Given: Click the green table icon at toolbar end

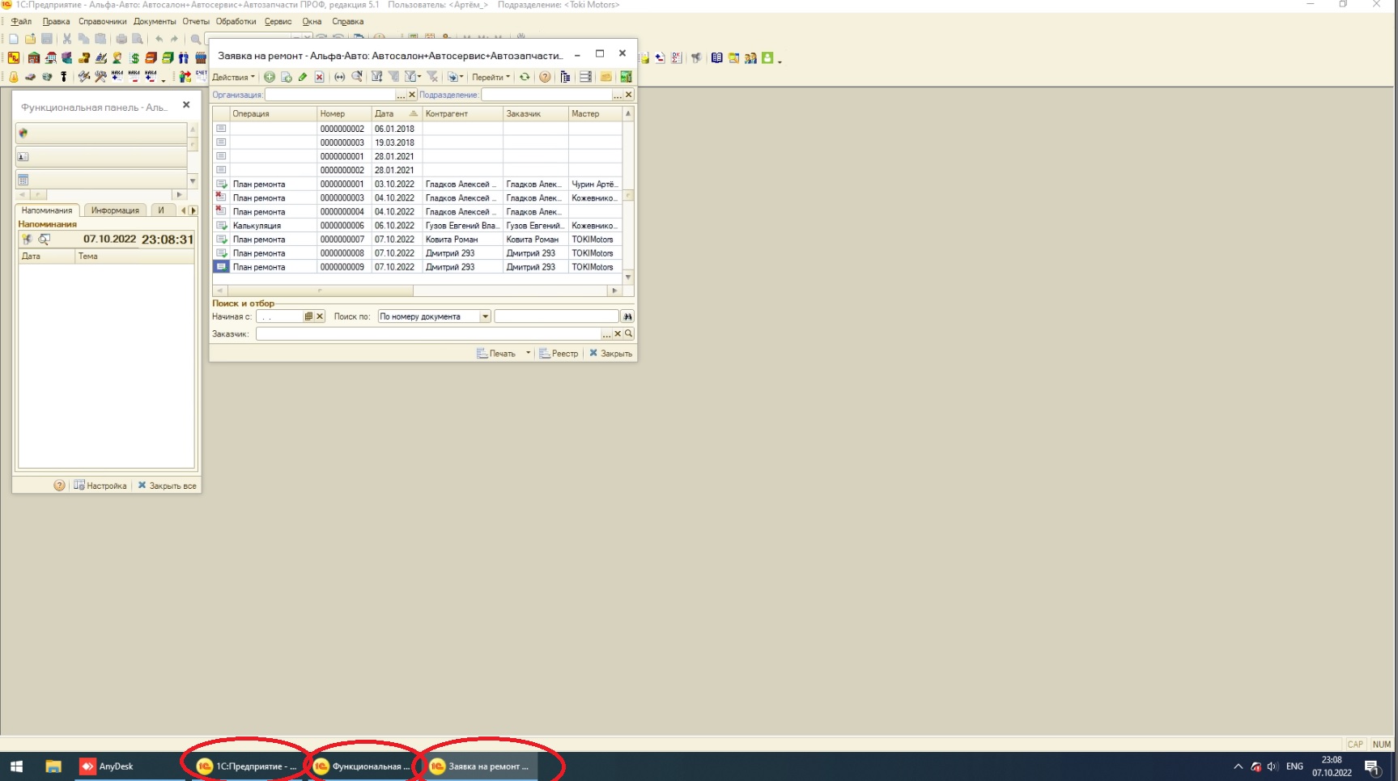Looking at the screenshot, I should click(x=626, y=77).
